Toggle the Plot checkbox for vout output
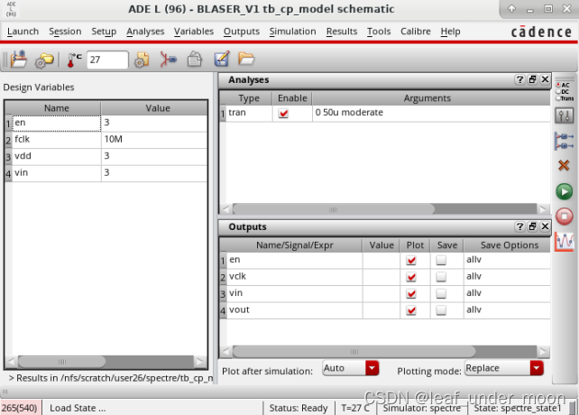Viewport: 579px width, 415px height. 411,310
